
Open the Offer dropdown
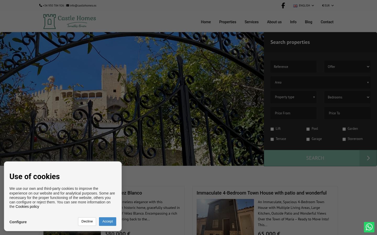tap(347, 67)
